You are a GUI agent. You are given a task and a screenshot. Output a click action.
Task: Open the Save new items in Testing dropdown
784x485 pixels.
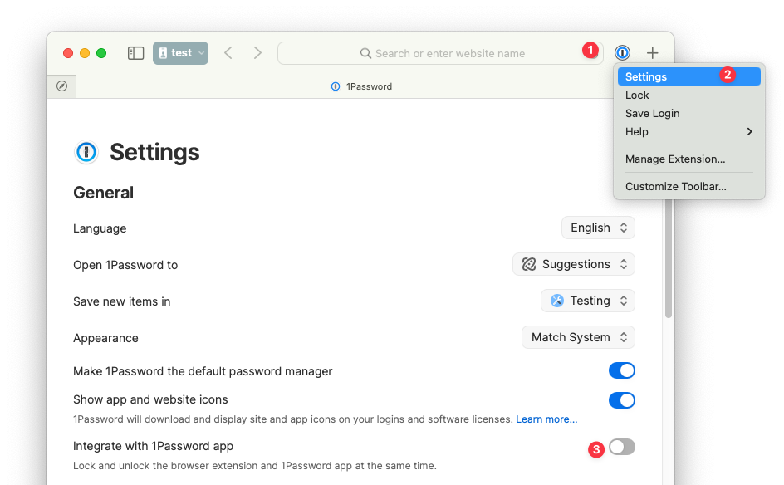coord(588,301)
